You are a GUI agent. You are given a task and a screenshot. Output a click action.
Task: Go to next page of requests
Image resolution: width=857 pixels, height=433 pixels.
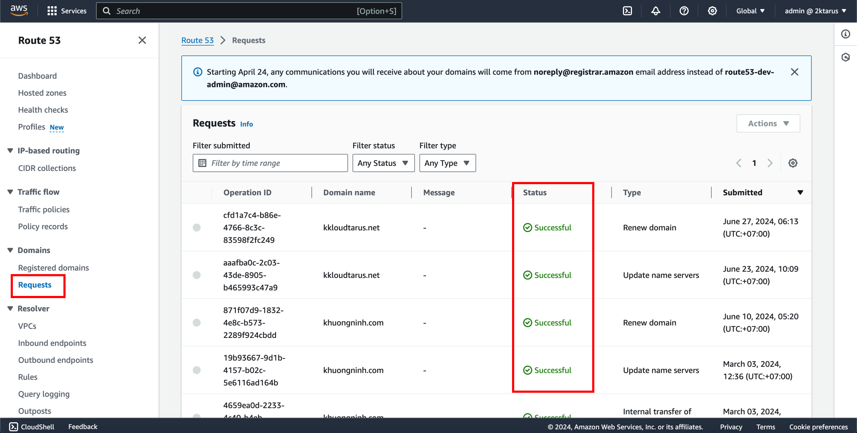point(770,163)
